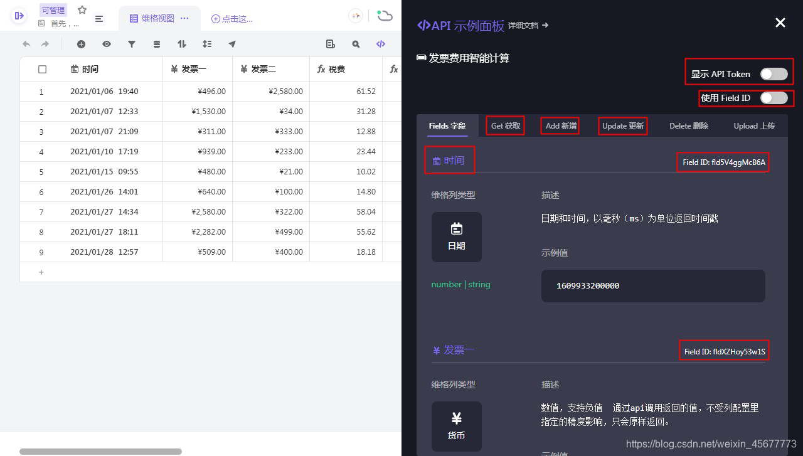This screenshot has height=456, width=803.
Task: Select cell ¥2,282.00 in row 8
Action: (198, 232)
